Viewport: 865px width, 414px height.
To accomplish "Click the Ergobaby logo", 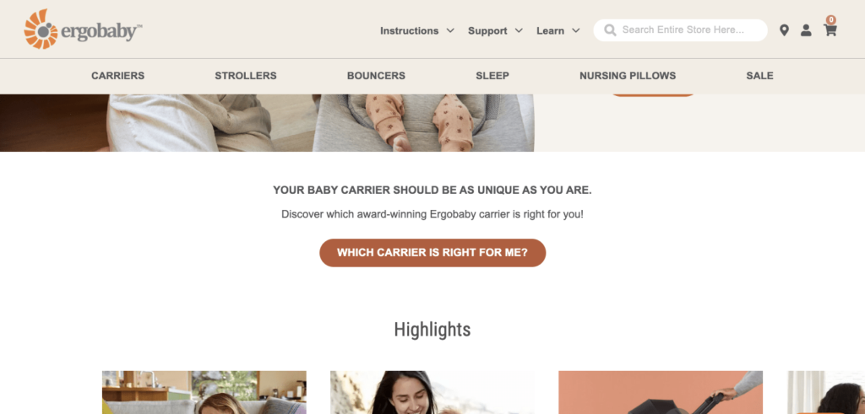I will [x=83, y=30].
